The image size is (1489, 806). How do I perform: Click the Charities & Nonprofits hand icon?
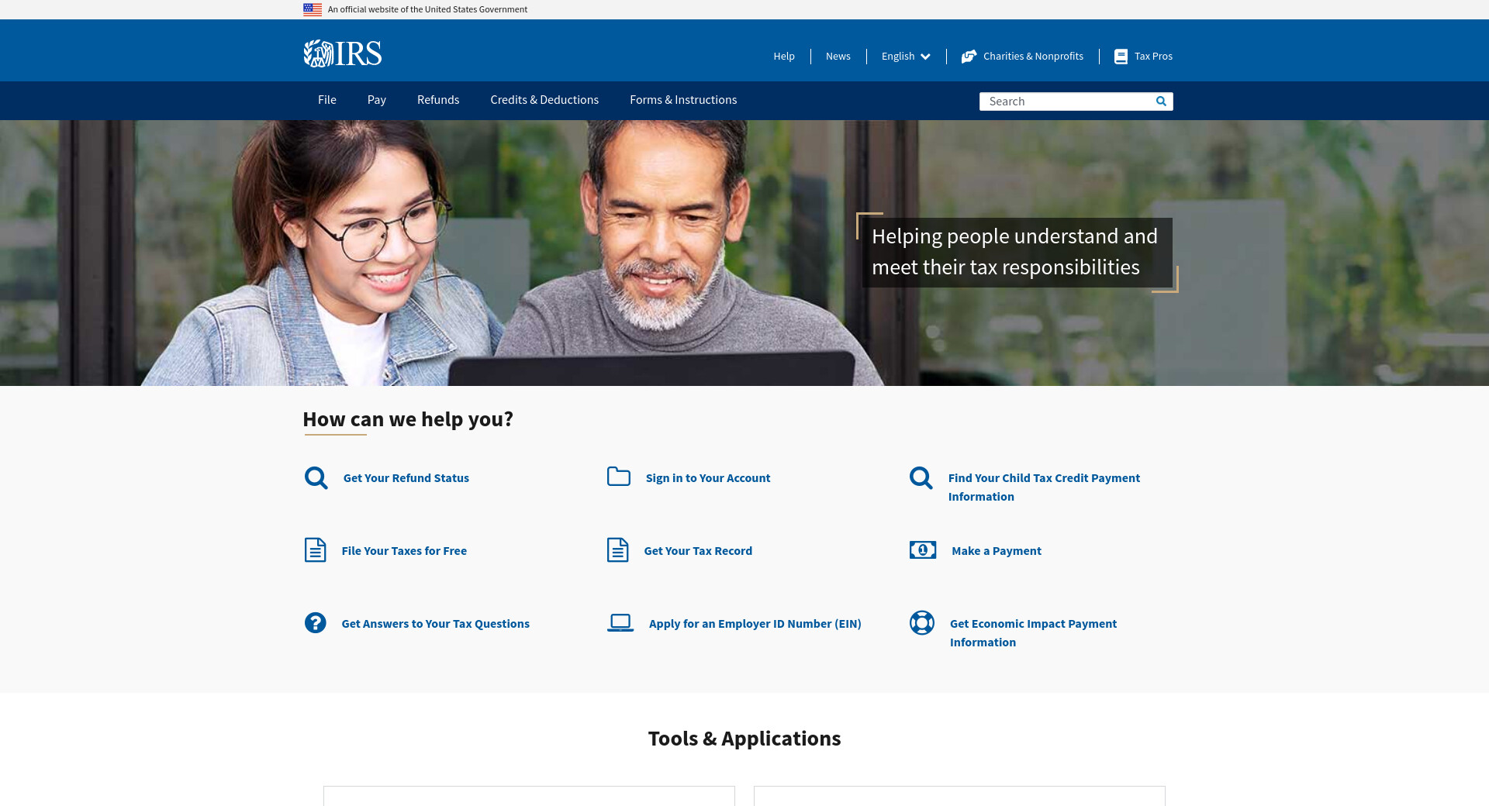coord(969,57)
